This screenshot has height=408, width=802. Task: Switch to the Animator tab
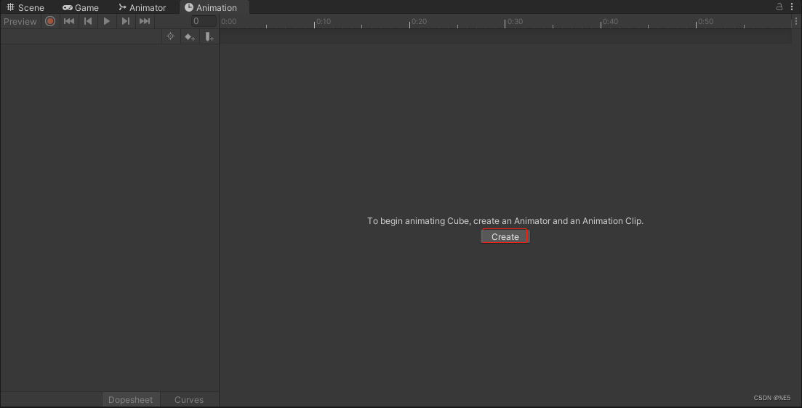pyautogui.click(x=143, y=7)
